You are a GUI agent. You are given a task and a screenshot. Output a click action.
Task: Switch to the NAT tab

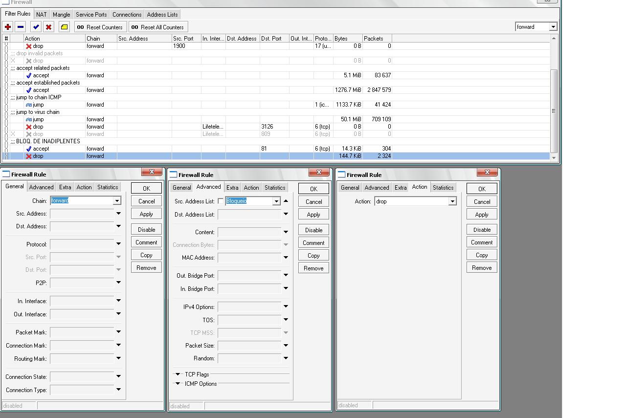(x=42, y=15)
